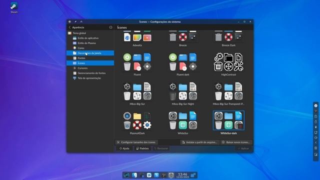Screen dimensions: 320x180
Task: Open the Cores settings page
Action: coord(90,48)
